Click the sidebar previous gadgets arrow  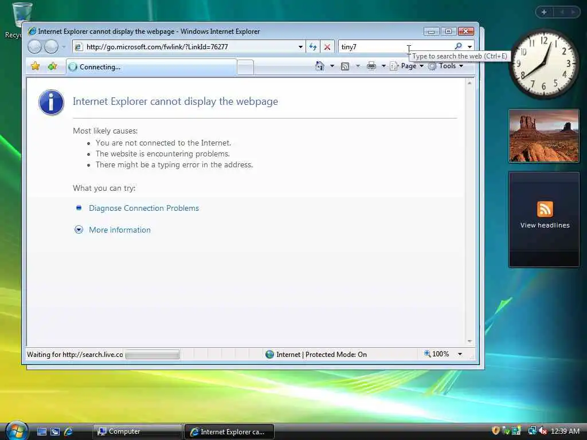coord(562,12)
